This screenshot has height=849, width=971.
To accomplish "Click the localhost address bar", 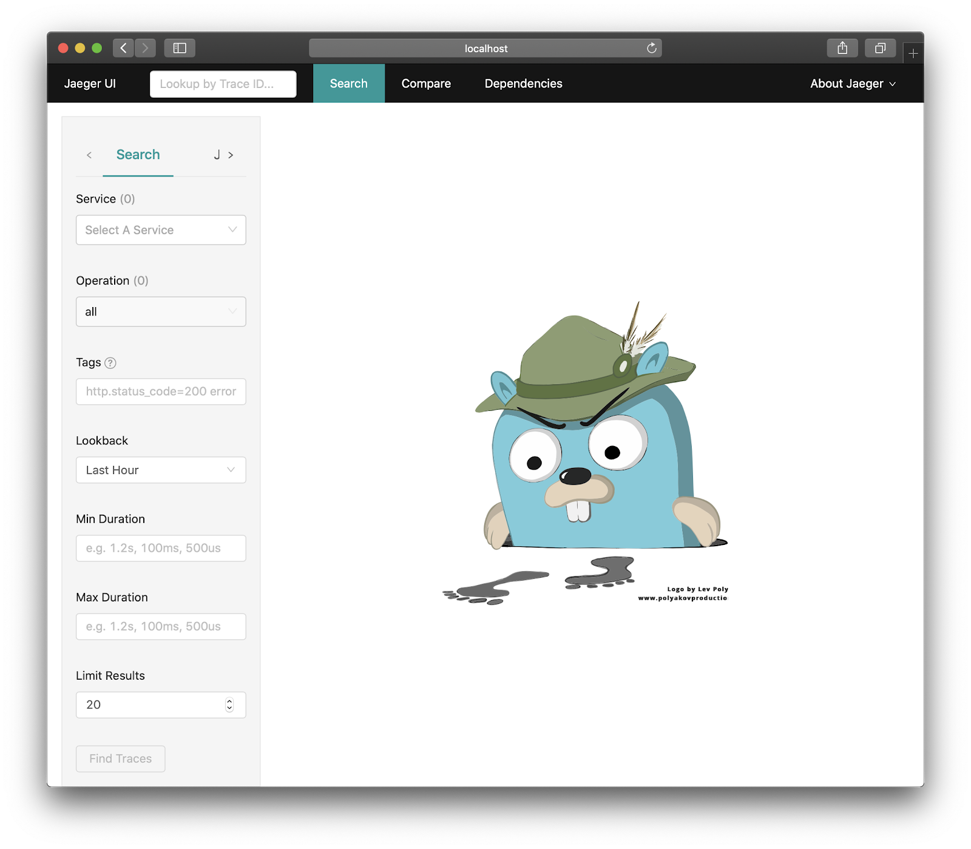I will (486, 48).
